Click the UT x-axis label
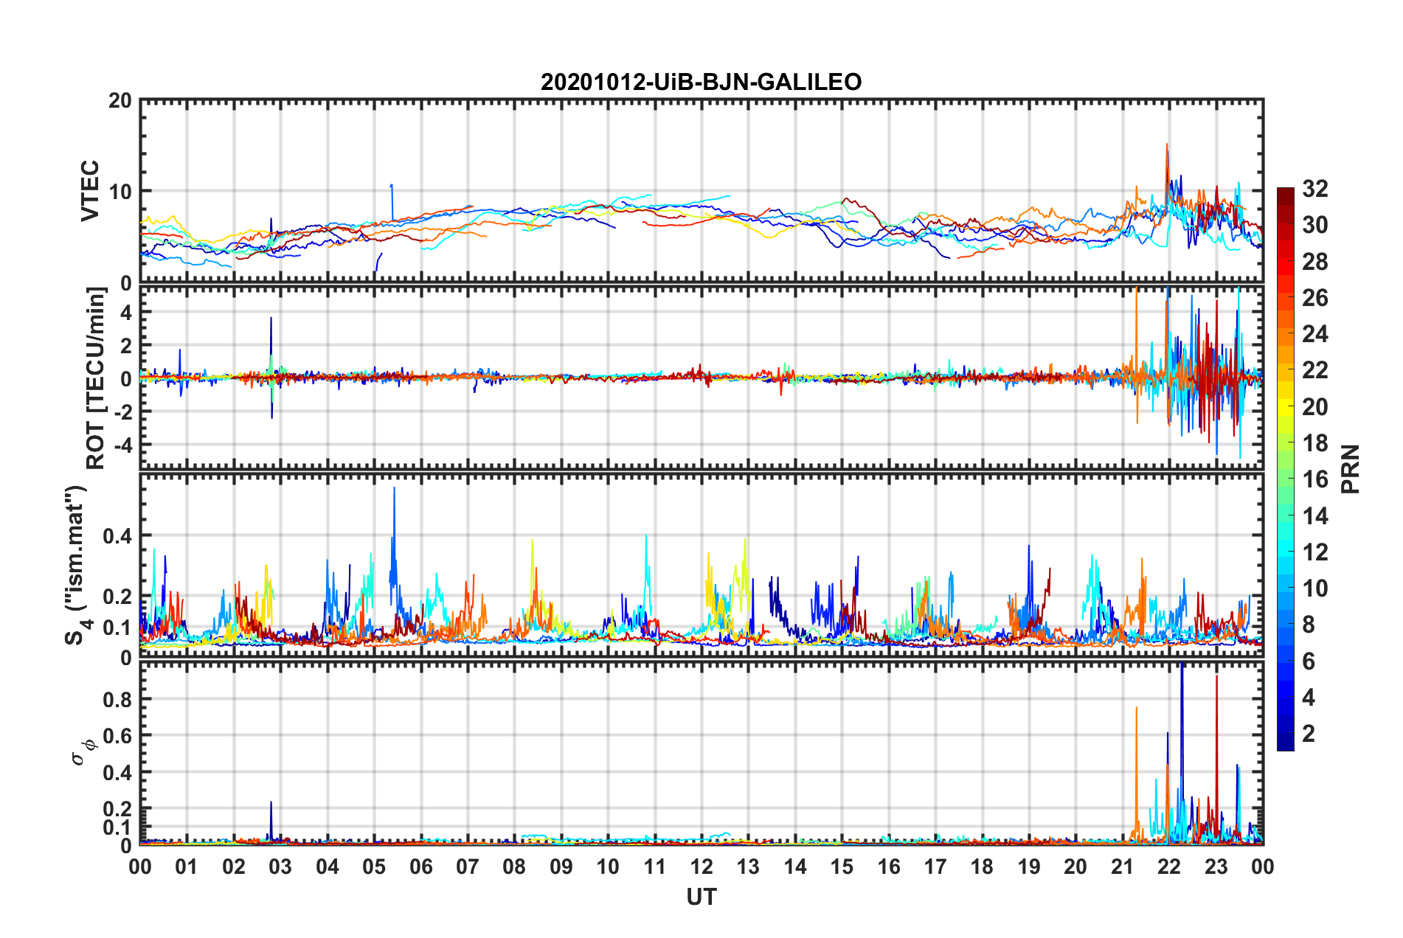Image resolution: width=1403 pixels, height=938 pixels. (x=701, y=896)
